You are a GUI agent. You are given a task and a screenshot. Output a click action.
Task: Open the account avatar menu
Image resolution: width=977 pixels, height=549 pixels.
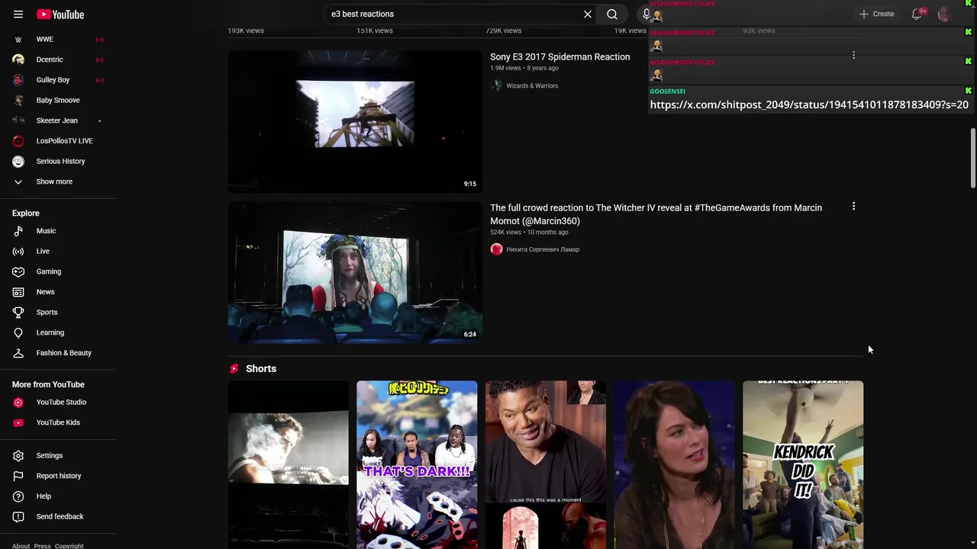944,14
